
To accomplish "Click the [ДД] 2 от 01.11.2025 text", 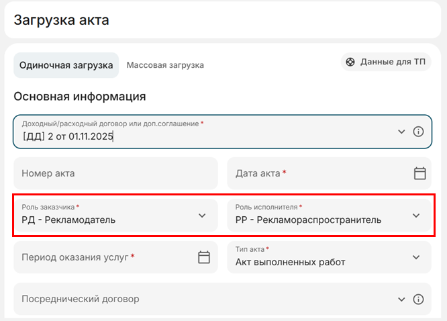I will coord(68,136).
